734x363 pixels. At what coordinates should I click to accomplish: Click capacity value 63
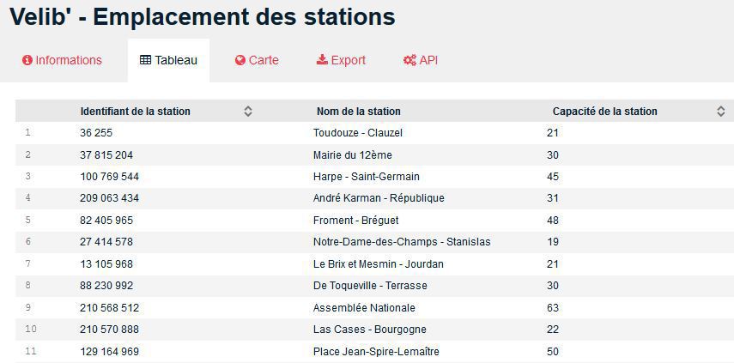click(552, 308)
